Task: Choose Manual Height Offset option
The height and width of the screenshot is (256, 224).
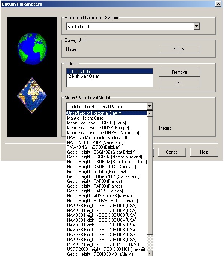Action: (x=107, y=118)
